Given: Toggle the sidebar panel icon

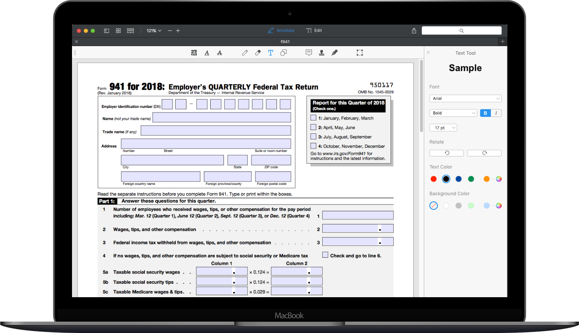Looking at the screenshot, I should 107,31.
